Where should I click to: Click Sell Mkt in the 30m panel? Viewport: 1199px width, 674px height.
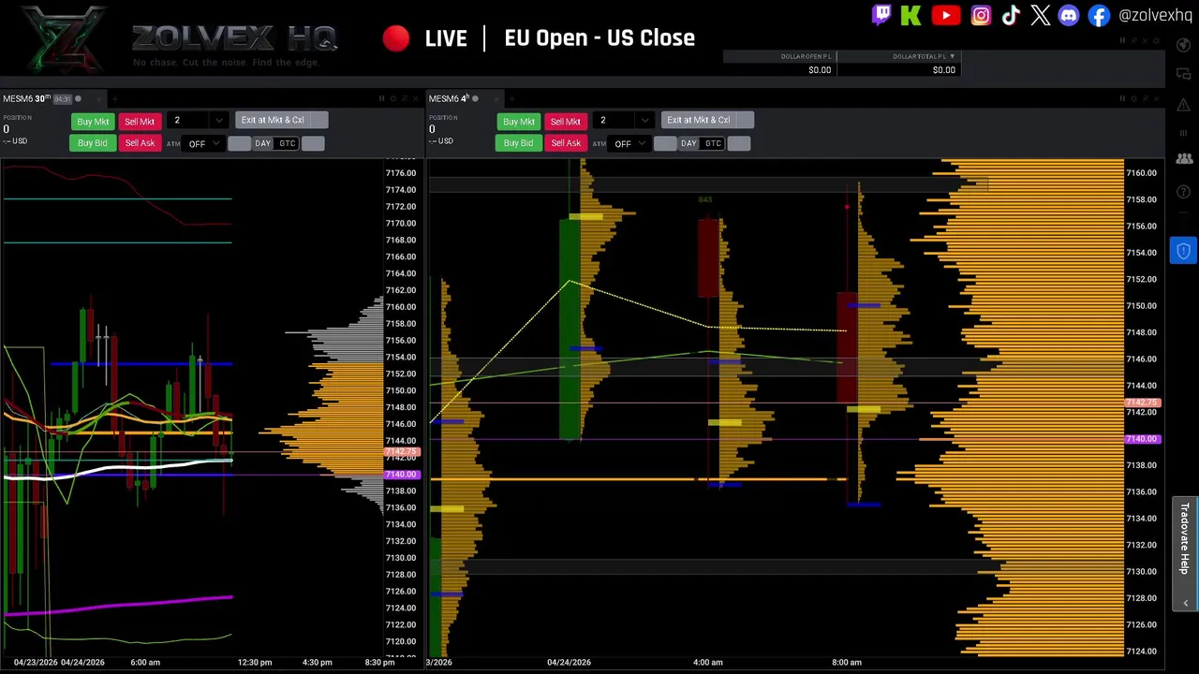(x=140, y=122)
